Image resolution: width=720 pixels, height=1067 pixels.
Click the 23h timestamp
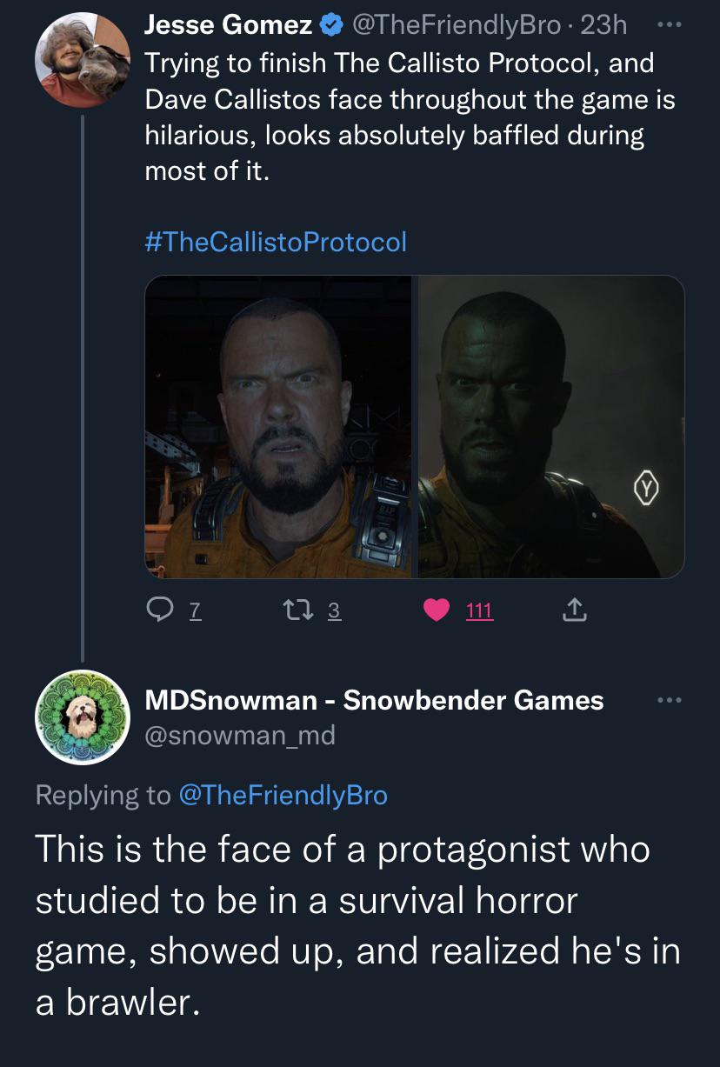click(603, 26)
